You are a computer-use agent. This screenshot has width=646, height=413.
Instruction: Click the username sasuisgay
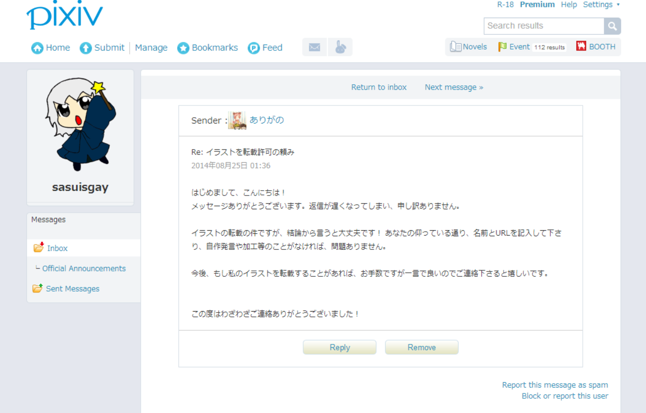pos(80,187)
